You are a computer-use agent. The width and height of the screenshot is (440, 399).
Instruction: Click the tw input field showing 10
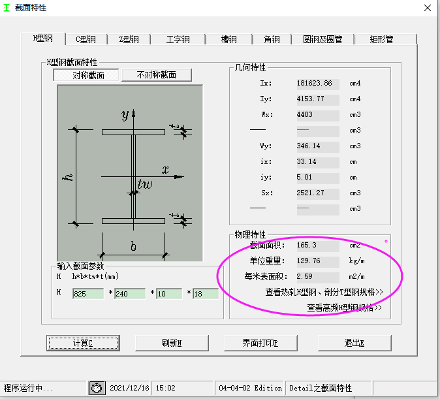coord(169,294)
